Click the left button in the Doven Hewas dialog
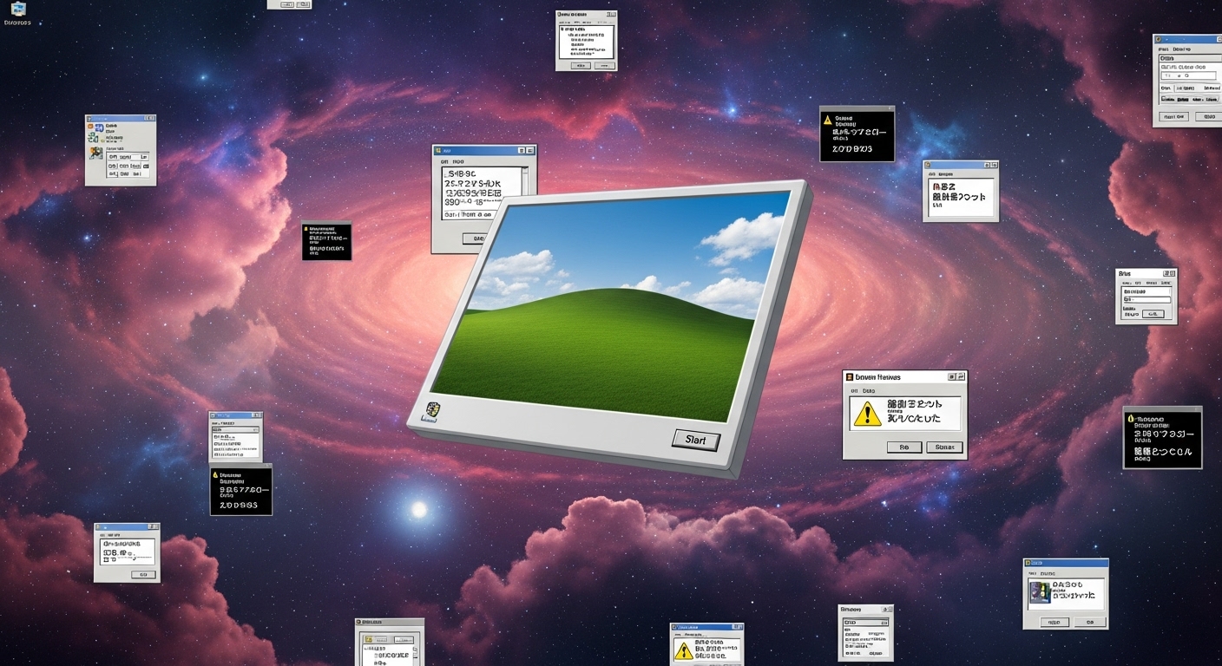Screen dimensions: 1222x666 click(903, 447)
